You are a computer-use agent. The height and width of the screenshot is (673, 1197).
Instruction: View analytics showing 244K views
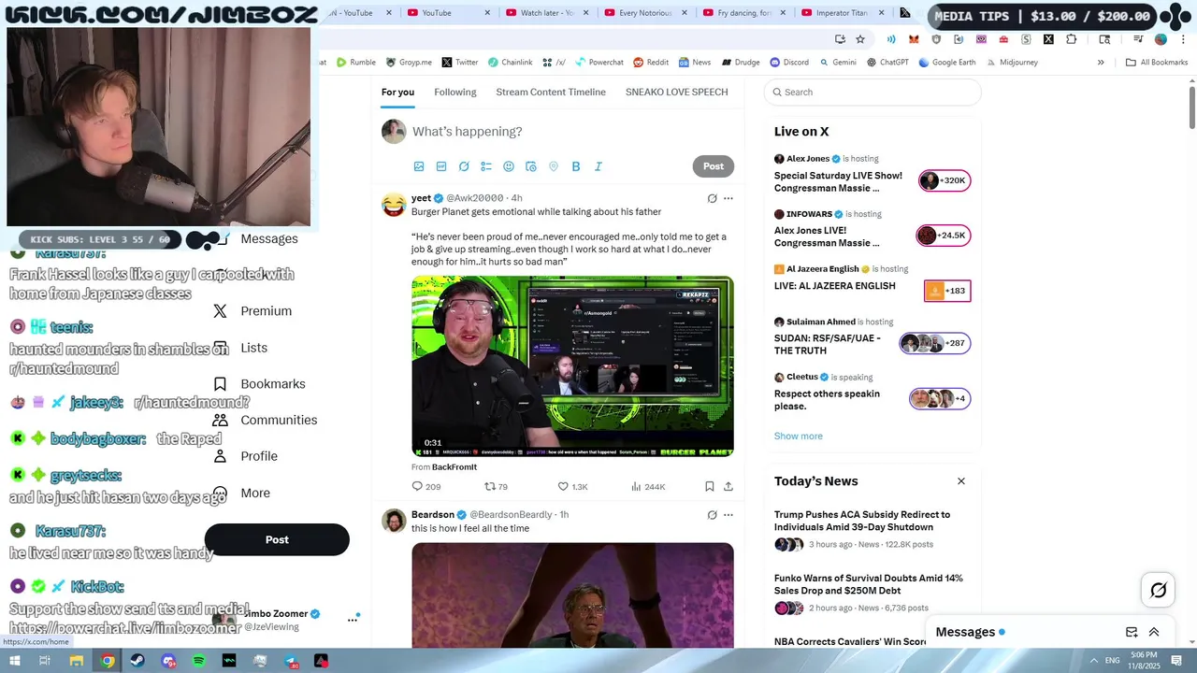(648, 486)
